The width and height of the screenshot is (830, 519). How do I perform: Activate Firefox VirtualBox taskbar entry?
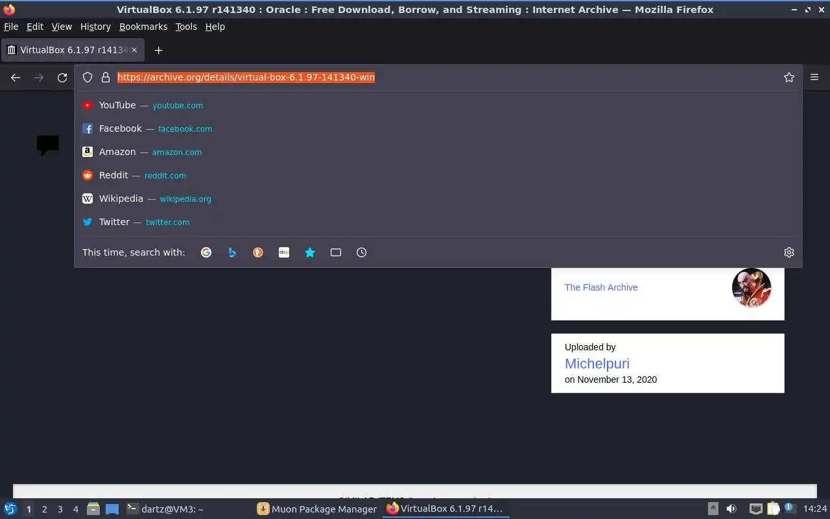point(446,509)
